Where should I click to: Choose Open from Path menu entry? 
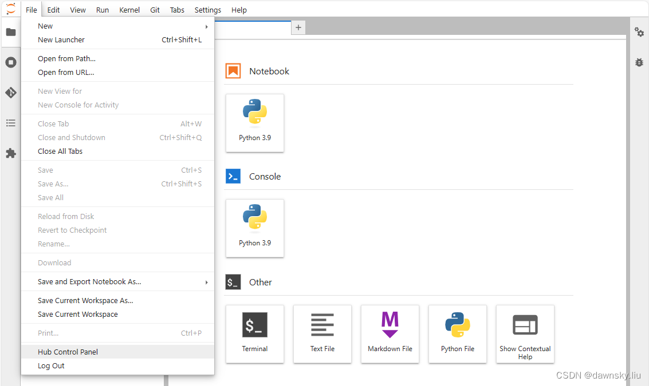tap(117, 59)
